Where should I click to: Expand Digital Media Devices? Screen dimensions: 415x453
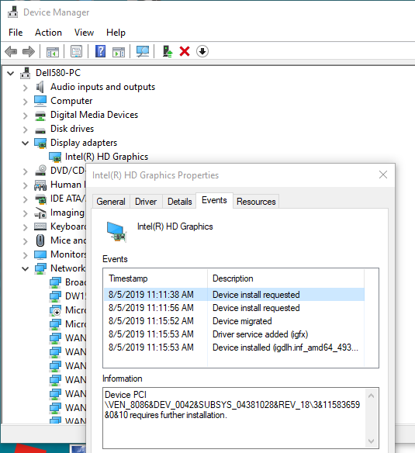click(25, 116)
